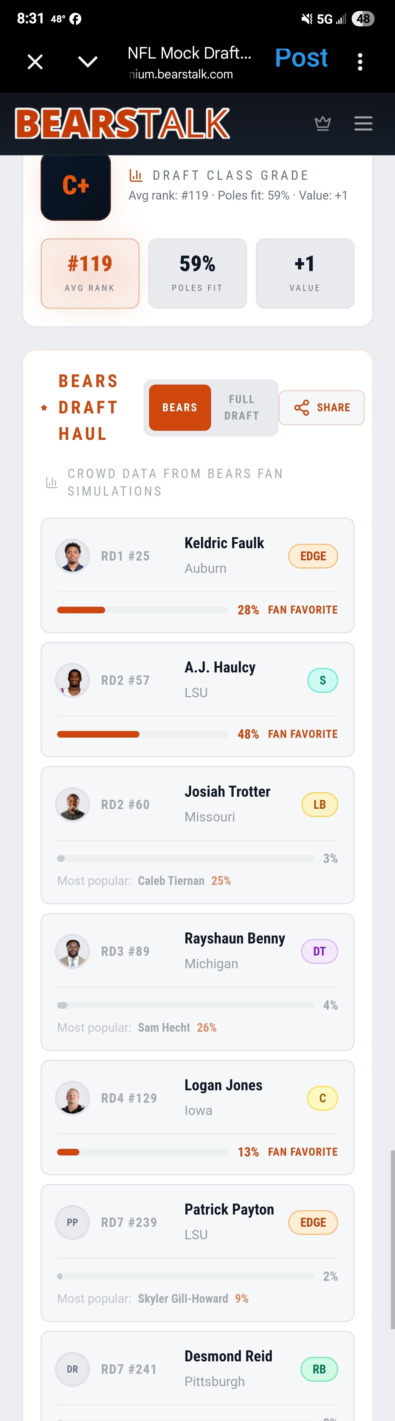Select the #119 Avg Rank stat card

pos(90,273)
